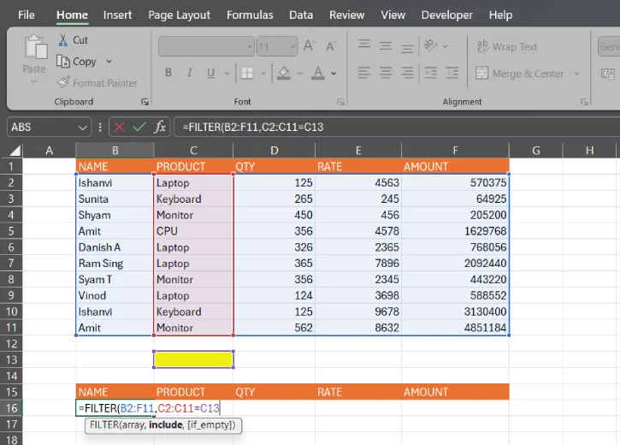The width and height of the screenshot is (620, 445).
Task: Click the Name Box showing ABS
Action: (49, 127)
